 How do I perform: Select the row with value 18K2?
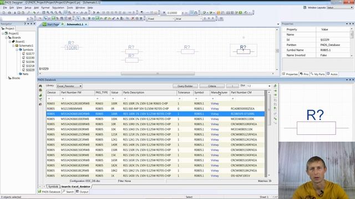coord(155,171)
